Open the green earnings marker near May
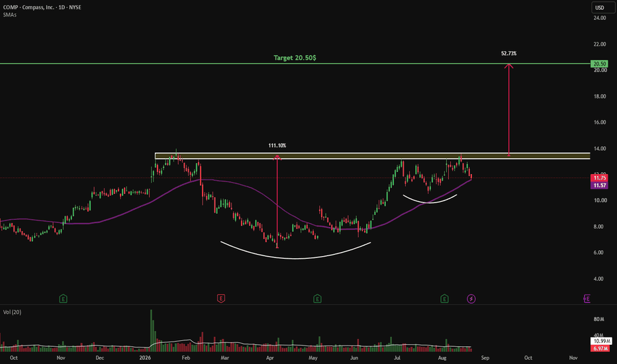Image resolution: width=617 pixels, height=364 pixels. (x=317, y=298)
